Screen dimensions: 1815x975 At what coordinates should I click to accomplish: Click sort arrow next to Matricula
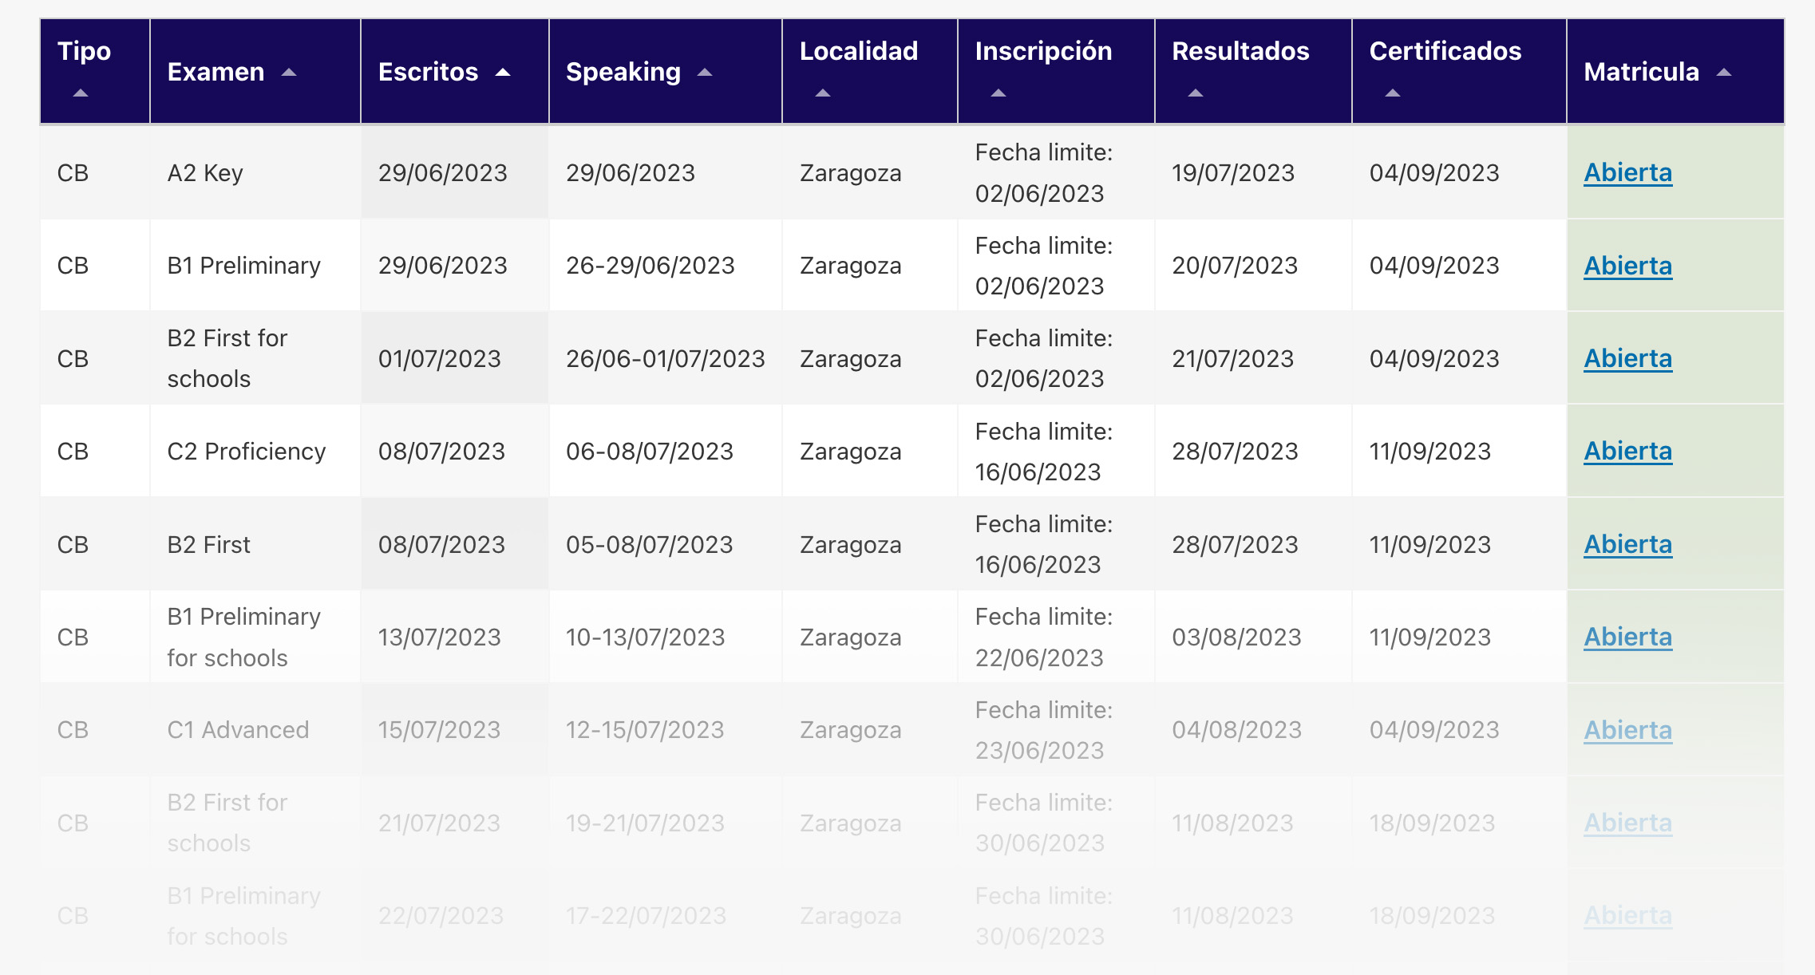pyautogui.click(x=1724, y=73)
